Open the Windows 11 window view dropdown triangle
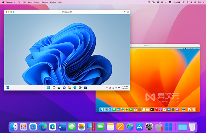206x133 pixels. (125, 12)
